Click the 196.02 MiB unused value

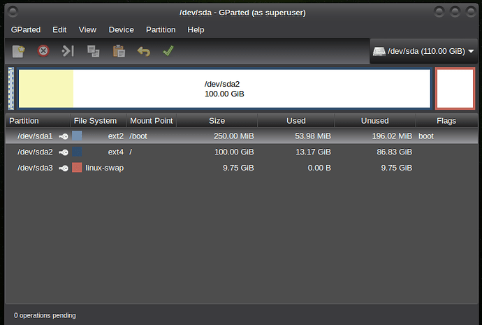[392, 136]
